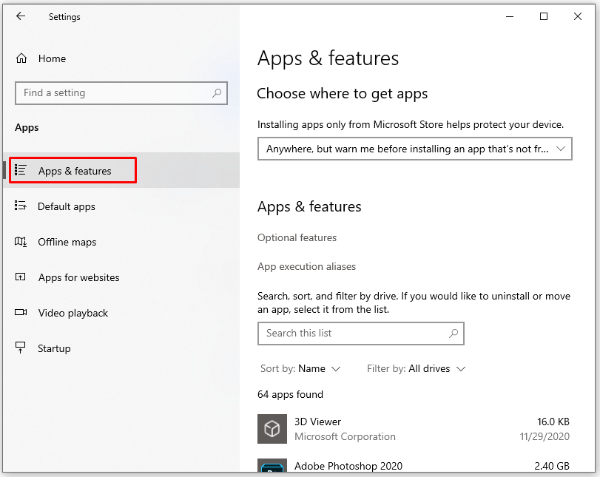Click the Apps & features list icon
Screen dimensions: 600x477
pos(21,171)
